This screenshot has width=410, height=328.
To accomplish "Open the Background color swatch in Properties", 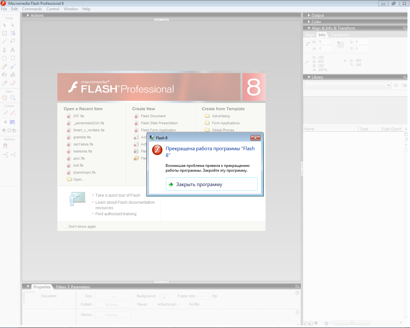I will tap(162, 296).
